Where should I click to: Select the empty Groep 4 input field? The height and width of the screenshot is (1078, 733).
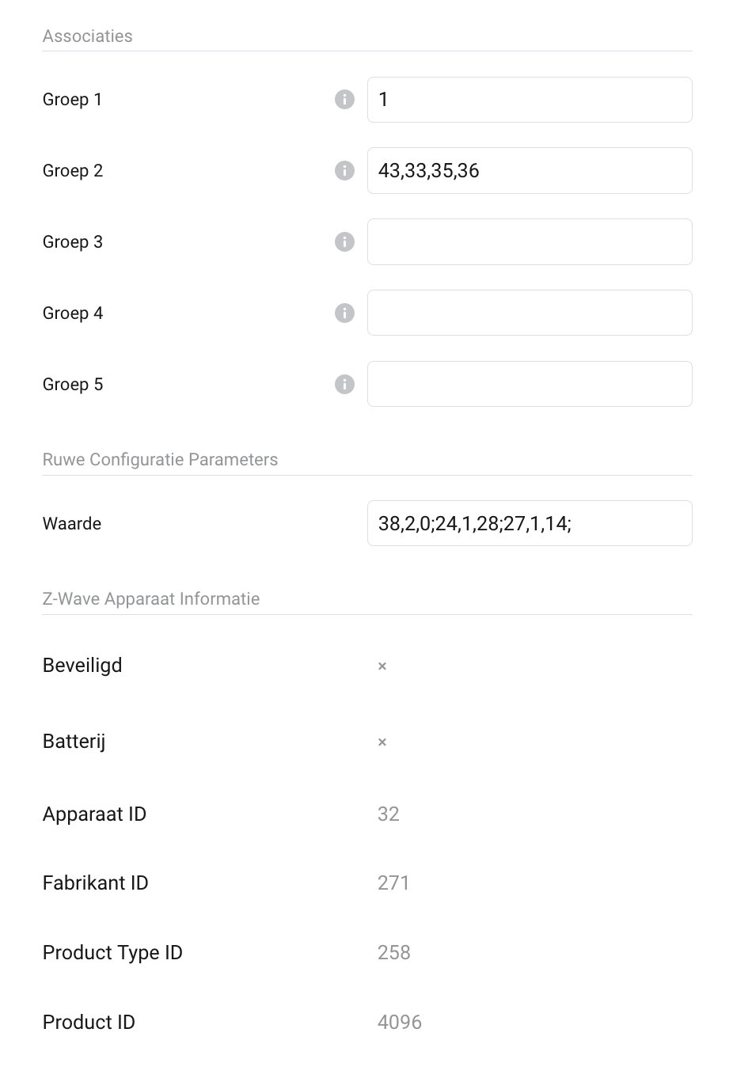click(530, 313)
